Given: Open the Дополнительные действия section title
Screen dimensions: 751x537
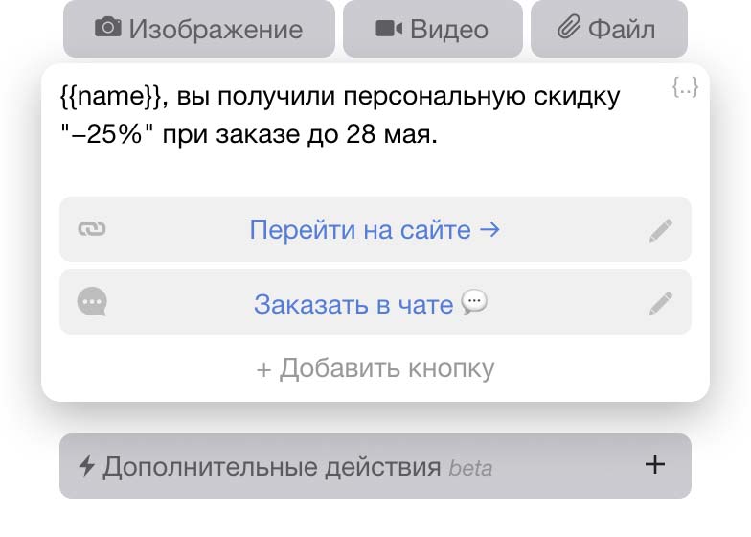Looking at the screenshot, I should [273, 467].
